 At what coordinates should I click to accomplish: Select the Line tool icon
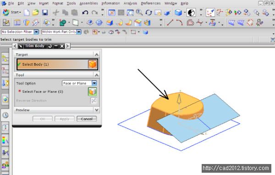[170, 22]
